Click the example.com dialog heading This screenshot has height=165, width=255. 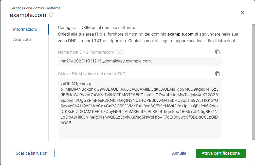click(28, 15)
